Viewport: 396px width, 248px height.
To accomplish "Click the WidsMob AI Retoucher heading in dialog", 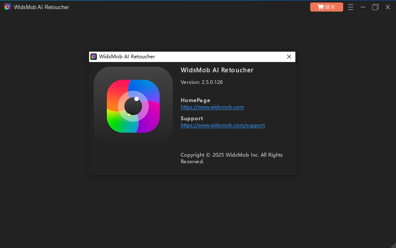I will pyautogui.click(x=217, y=70).
